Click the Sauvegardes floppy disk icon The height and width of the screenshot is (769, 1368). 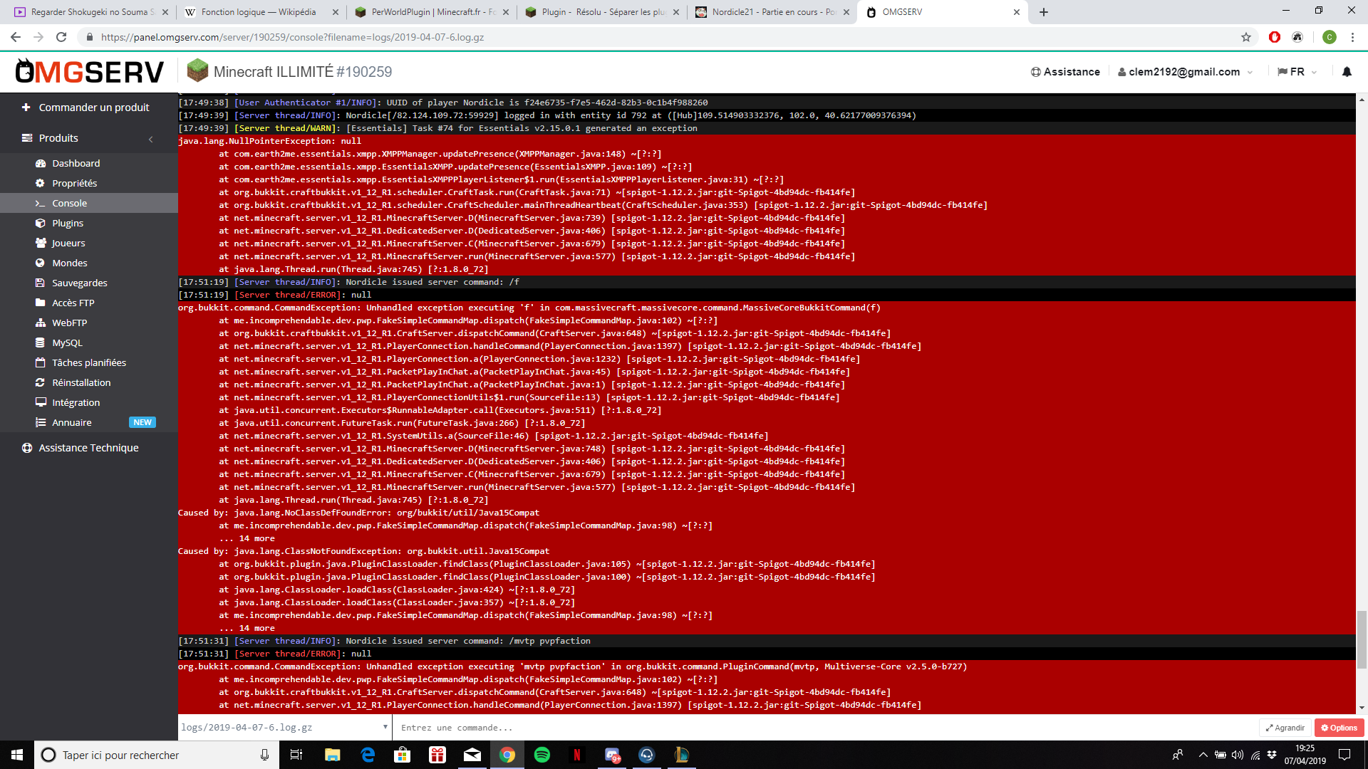pos(41,283)
